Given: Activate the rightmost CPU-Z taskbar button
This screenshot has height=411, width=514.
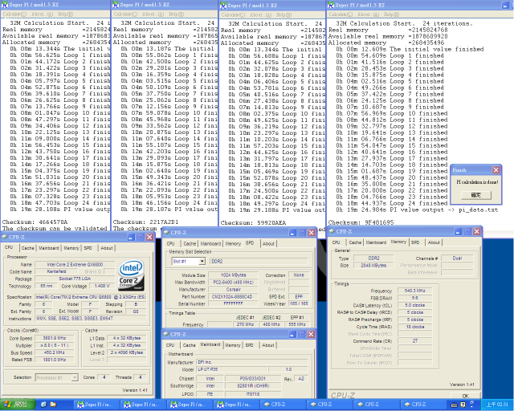Looking at the screenshot, I should point(425,405).
